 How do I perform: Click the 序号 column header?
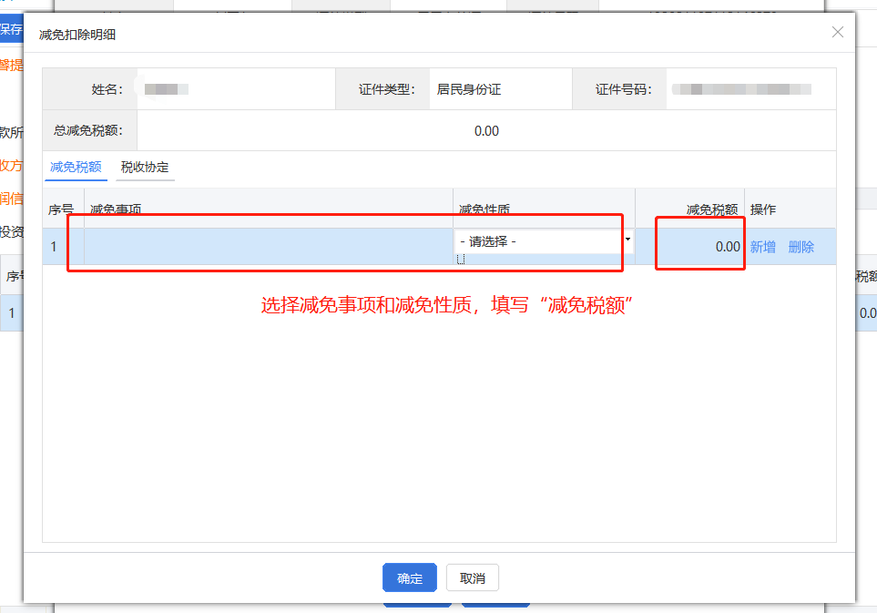coord(61,209)
